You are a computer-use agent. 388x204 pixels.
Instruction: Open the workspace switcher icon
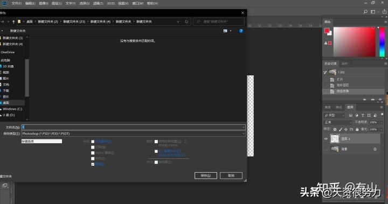tap(373, 12)
